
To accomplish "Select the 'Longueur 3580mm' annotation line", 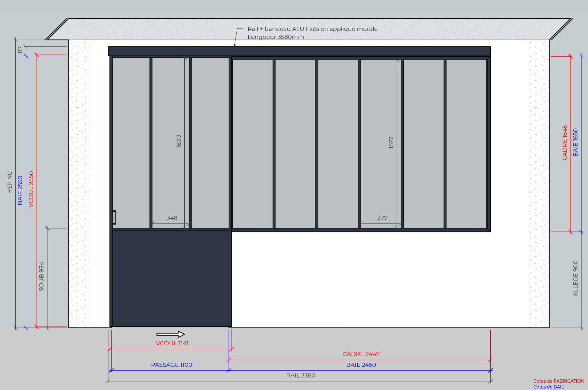I will (x=276, y=37).
